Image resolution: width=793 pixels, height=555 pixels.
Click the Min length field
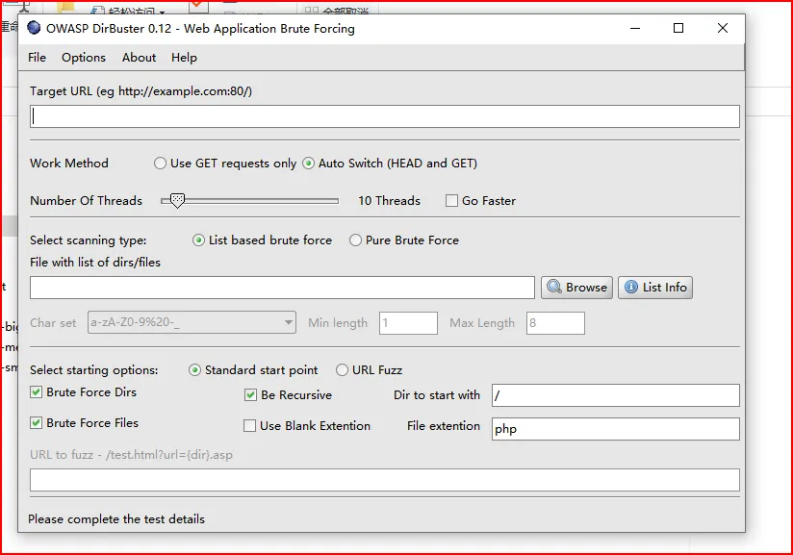tap(408, 323)
